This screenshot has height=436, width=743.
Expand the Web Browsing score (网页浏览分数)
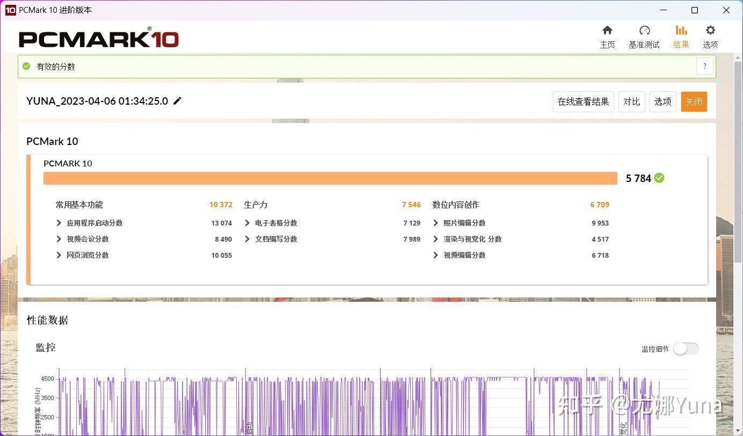pos(59,255)
